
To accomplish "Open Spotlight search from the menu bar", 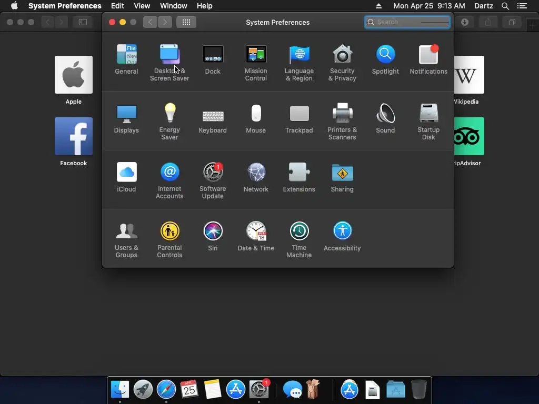I will coord(505,6).
